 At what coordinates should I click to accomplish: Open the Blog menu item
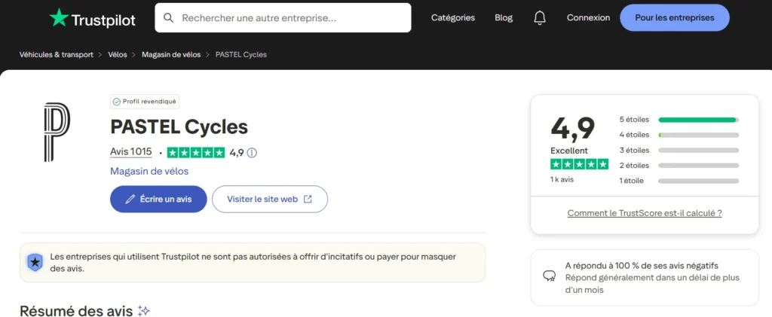point(504,17)
